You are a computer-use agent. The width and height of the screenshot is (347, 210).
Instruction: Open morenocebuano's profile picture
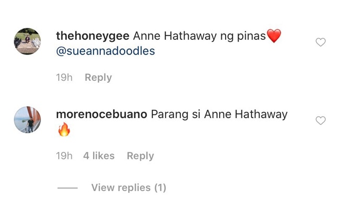pos(27,120)
